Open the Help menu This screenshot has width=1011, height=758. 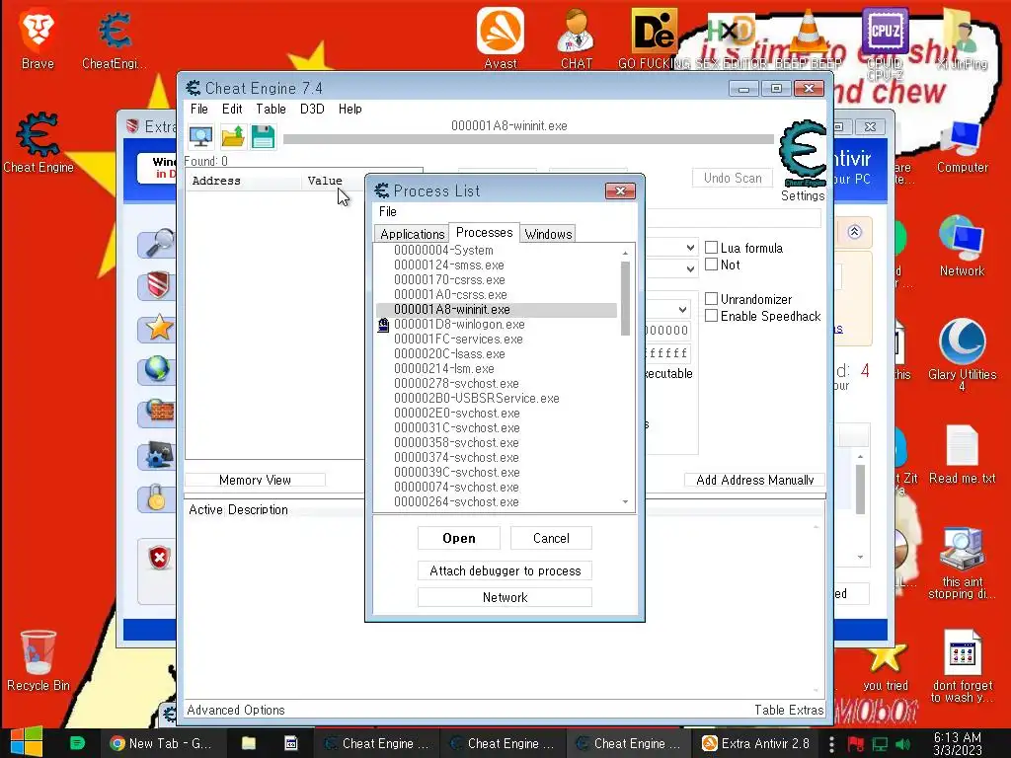(350, 109)
